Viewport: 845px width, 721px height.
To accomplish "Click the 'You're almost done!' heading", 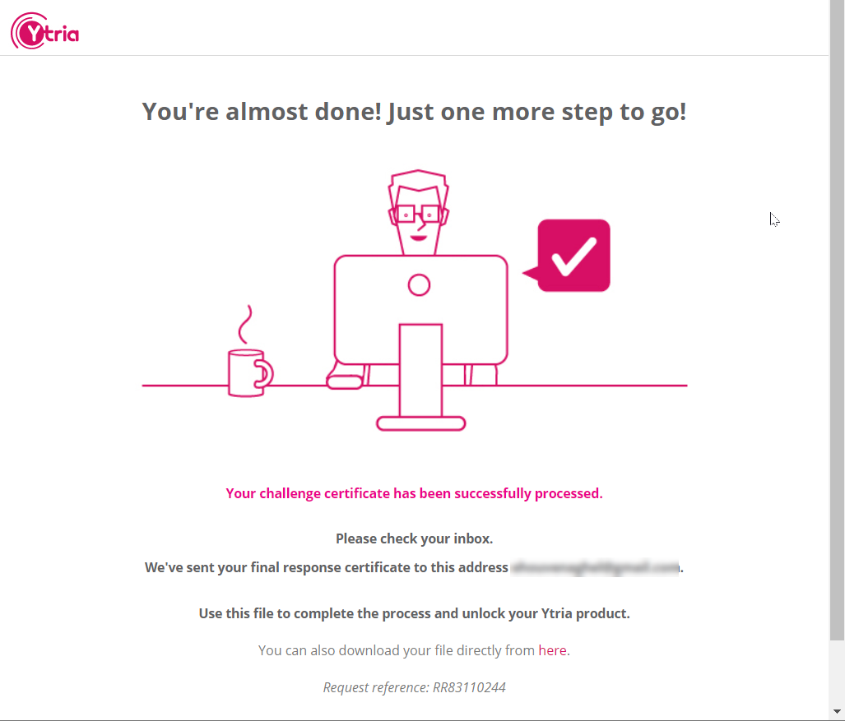I will tap(414, 112).
